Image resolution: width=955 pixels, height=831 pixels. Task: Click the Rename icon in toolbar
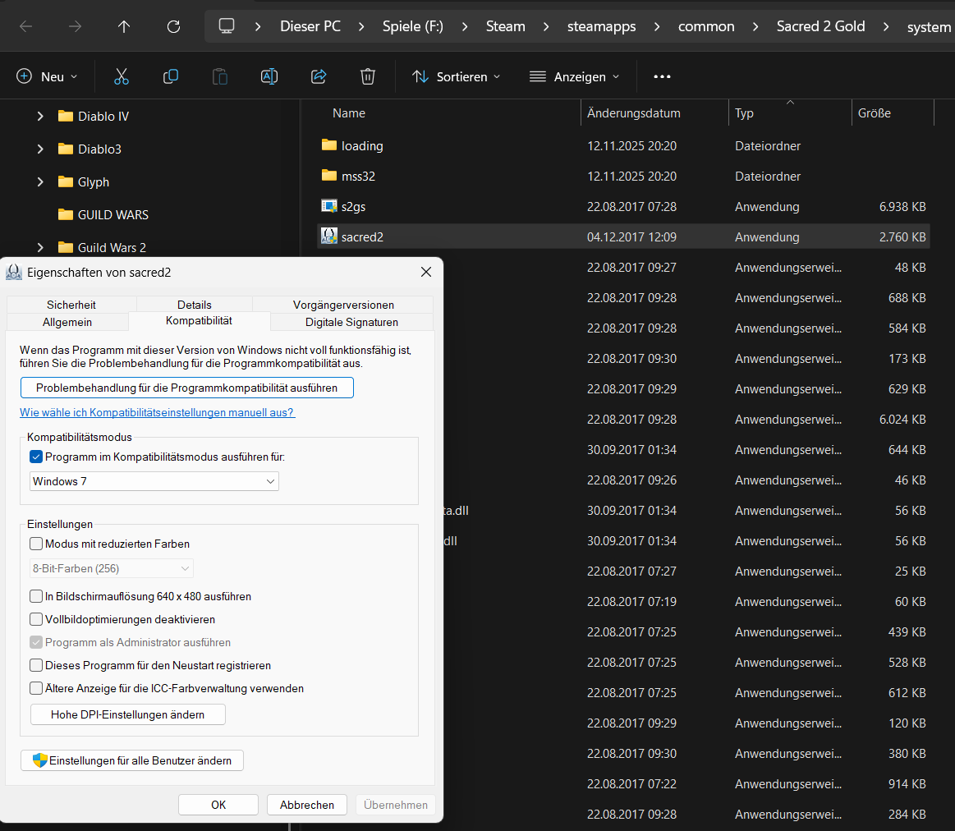[x=269, y=76]
